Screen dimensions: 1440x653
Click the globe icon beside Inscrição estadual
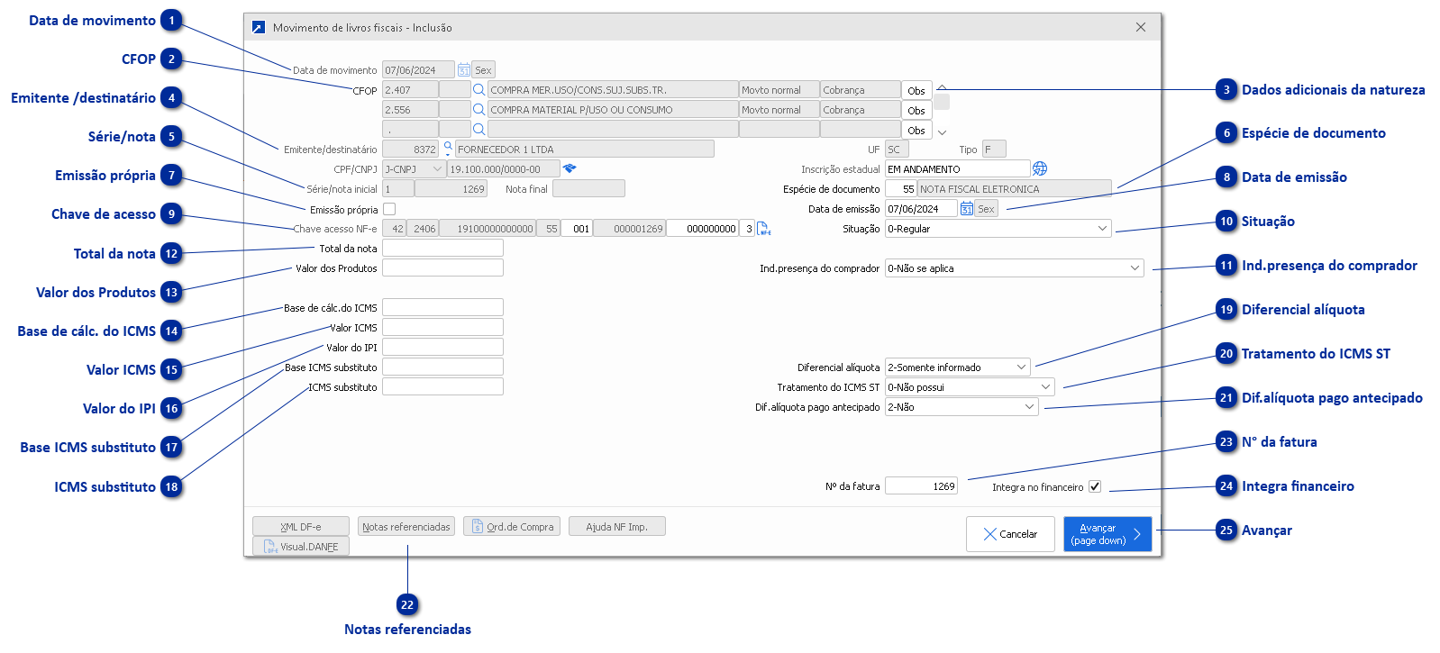click(1040, 168)
